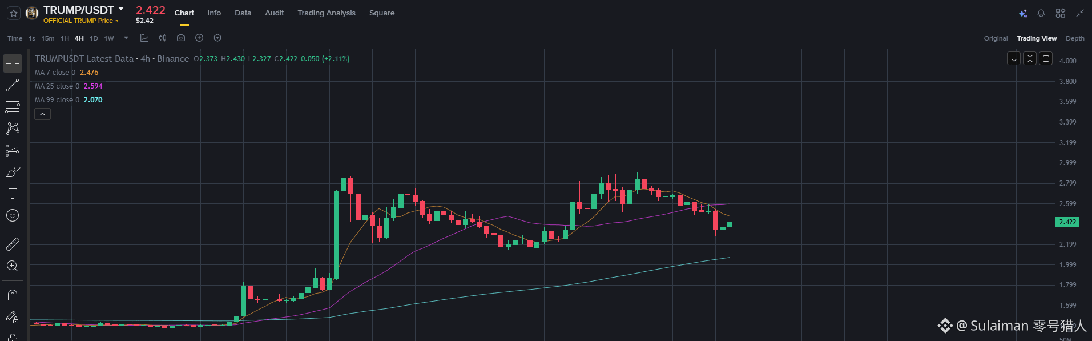Select the 4H interval
Viewport: 1092px width, 341px height.
(x=79, y=38)
